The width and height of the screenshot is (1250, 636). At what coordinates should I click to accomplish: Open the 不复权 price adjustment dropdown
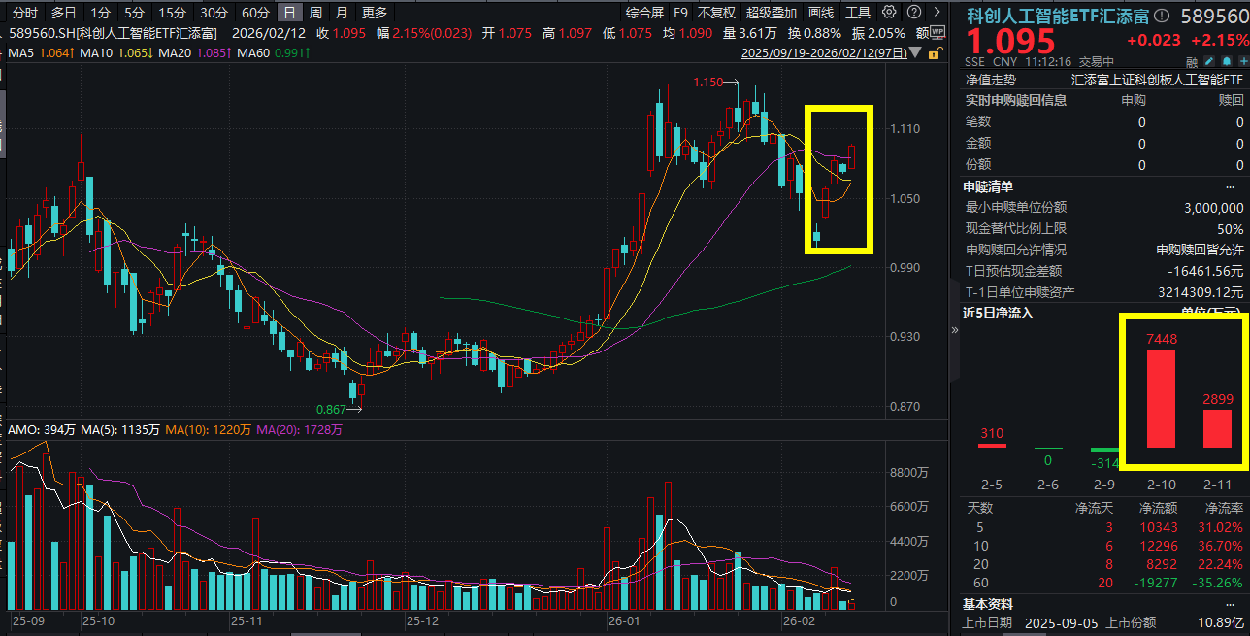(x=716, y=13)
